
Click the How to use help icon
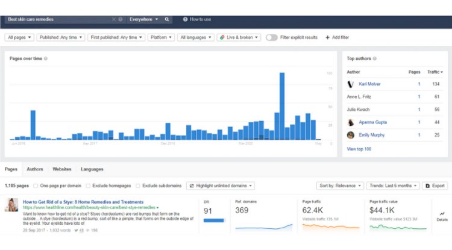[x=185, y=19]
